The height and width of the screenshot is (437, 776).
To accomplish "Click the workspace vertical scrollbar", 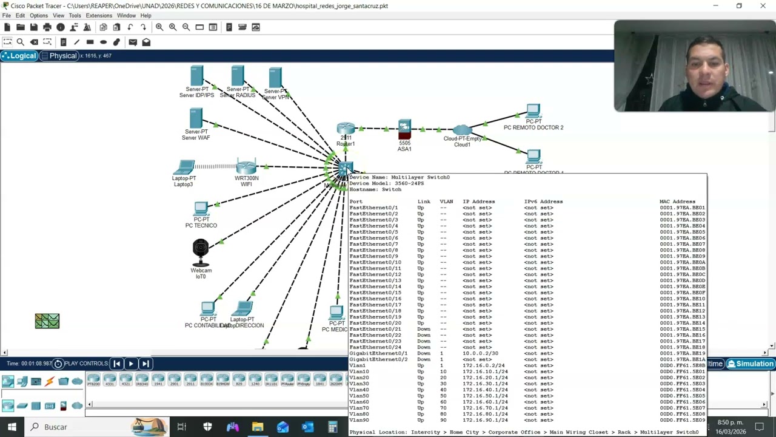I will coord(772,206).
